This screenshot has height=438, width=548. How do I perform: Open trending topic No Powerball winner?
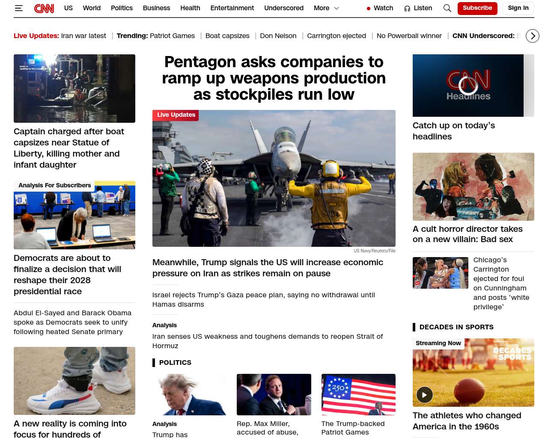(x=409, y=36)
